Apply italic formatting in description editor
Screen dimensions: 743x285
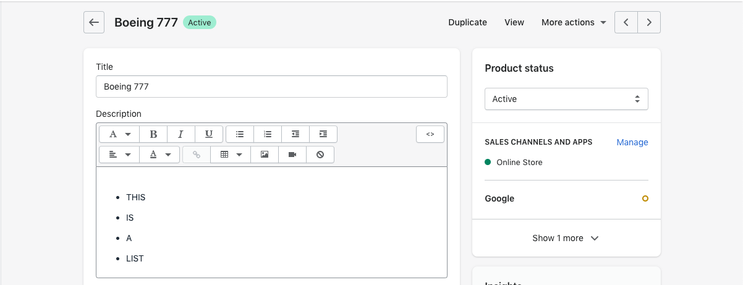pos(180,134)
